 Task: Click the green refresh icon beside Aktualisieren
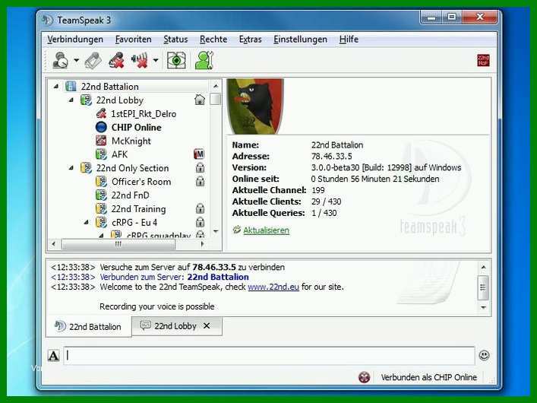coord(237,230)
